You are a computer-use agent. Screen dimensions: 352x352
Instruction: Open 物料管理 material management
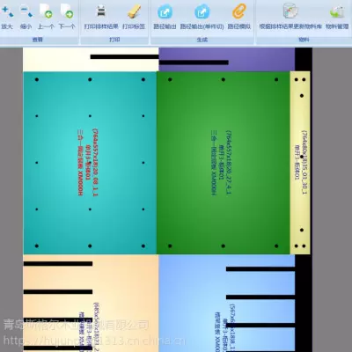coord(337,11)
